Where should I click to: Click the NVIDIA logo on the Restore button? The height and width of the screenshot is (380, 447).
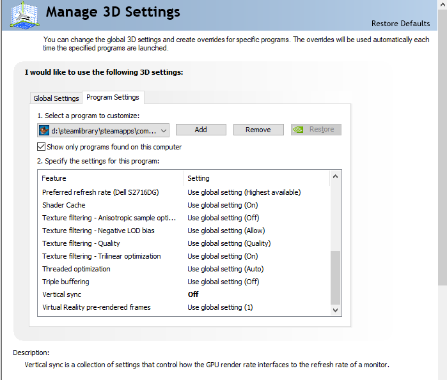coord(299,130)
